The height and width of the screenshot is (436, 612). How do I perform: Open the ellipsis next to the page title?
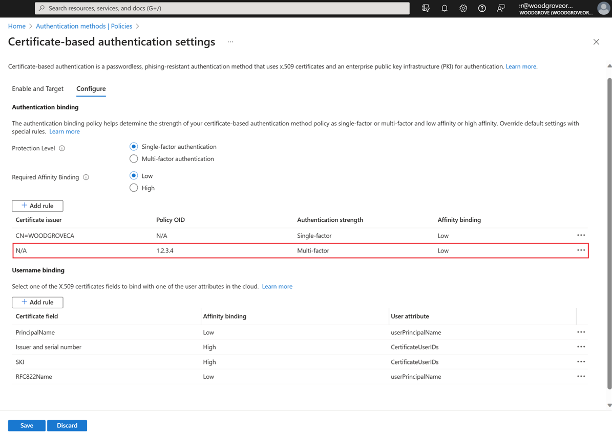[230, 42]
